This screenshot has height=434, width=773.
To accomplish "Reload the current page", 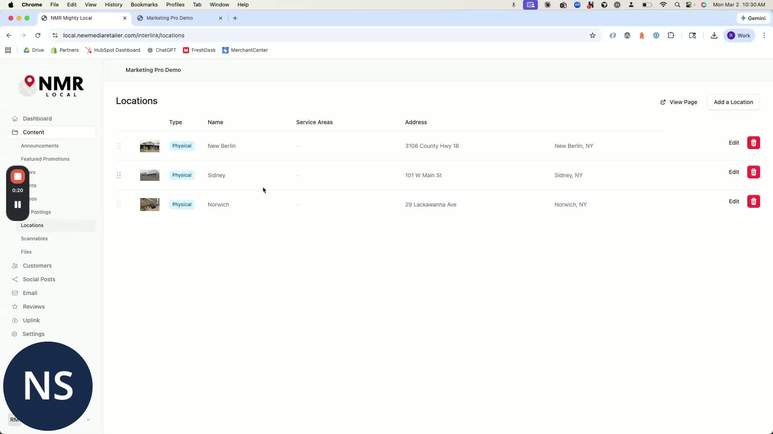I will (x=38, y=35).
